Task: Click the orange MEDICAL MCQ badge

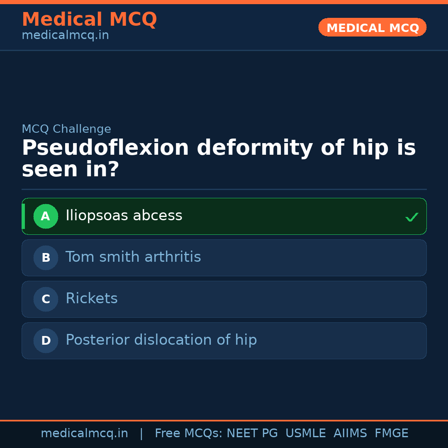Action: (372, 27)
